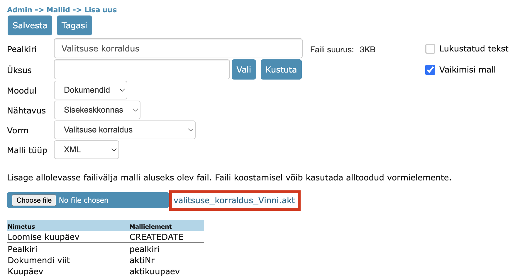Click the Lisa uus breadcrumb item
532x279 pixels.
pos(101,10)
